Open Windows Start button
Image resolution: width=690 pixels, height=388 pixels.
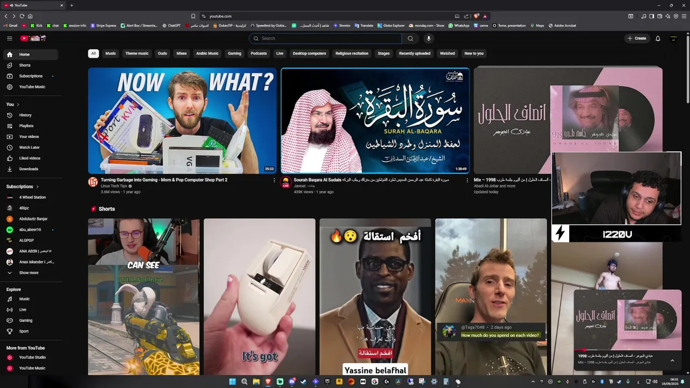(232, 382)
